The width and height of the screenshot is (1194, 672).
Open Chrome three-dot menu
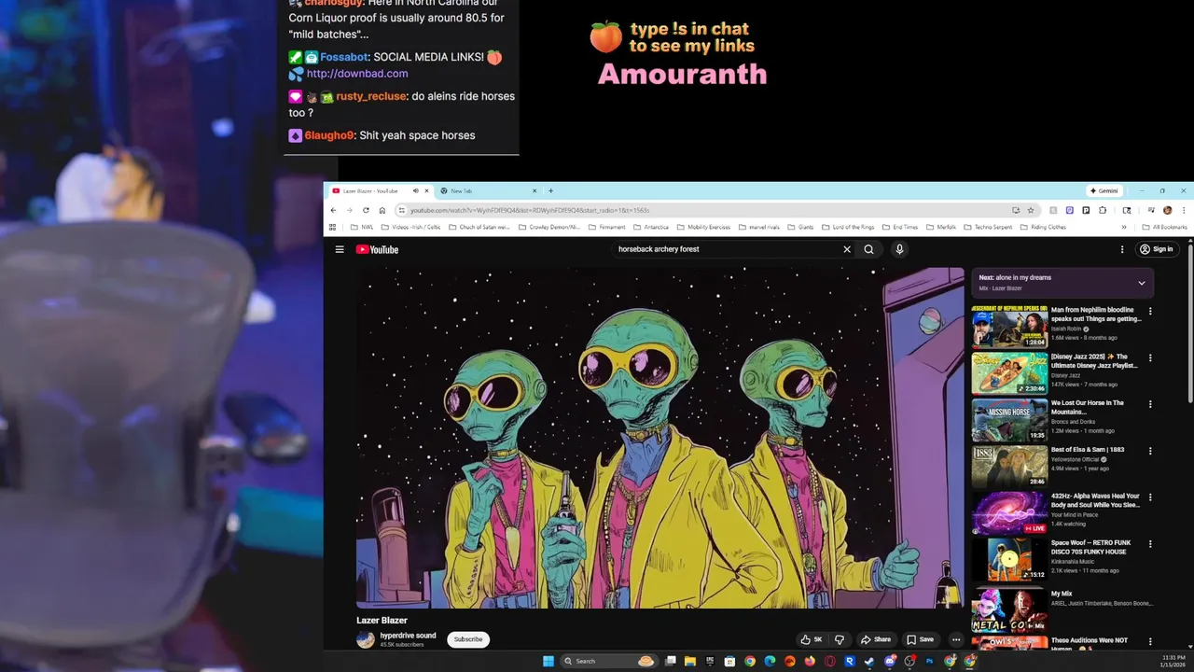tap(1184, 210)
